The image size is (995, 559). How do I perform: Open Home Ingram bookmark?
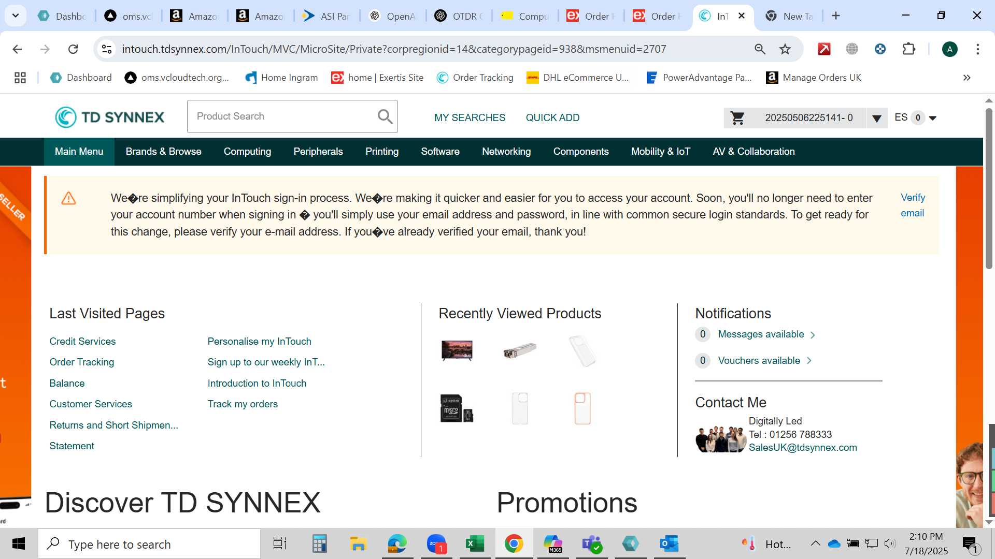281,78
